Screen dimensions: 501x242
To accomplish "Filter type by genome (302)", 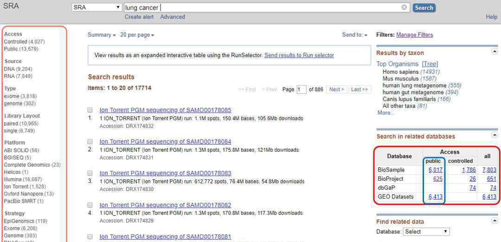I will click(20, 103).
